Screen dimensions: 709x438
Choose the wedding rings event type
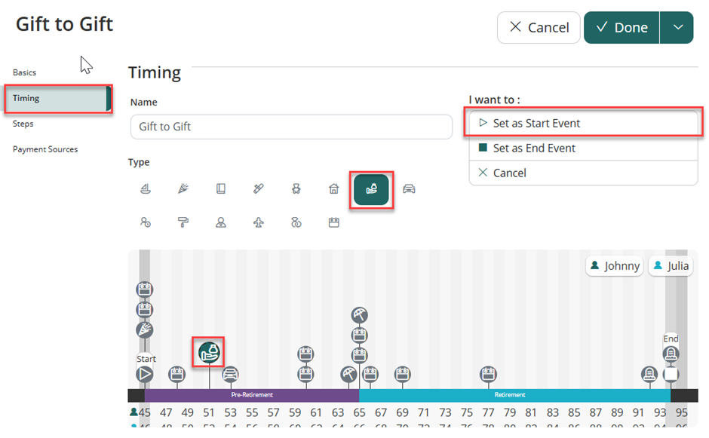(x=296, y=222)
